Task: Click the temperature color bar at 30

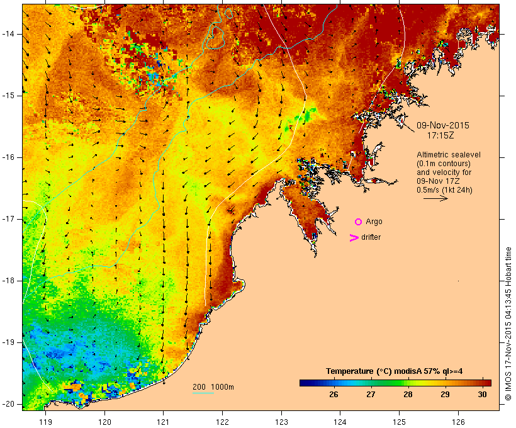Action: (483, 383)
